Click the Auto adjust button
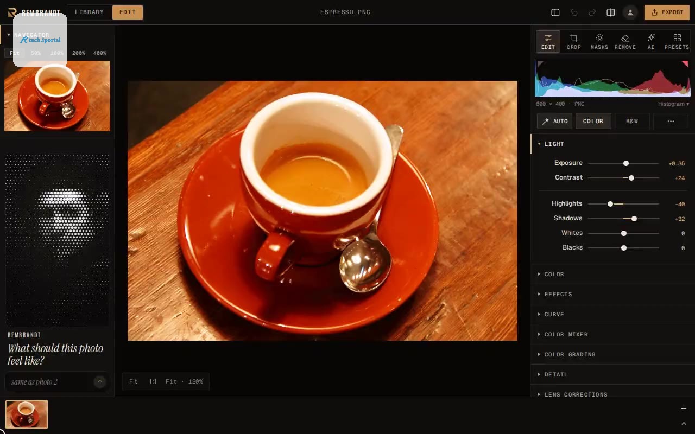Image resolution: width=695 pixels, height=434 pixels. pyautogui.click(x=554, y=121)
